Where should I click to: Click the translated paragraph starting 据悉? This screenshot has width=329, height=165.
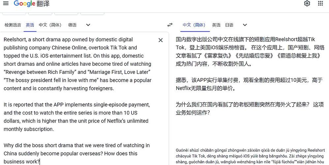tap(249, 84)
